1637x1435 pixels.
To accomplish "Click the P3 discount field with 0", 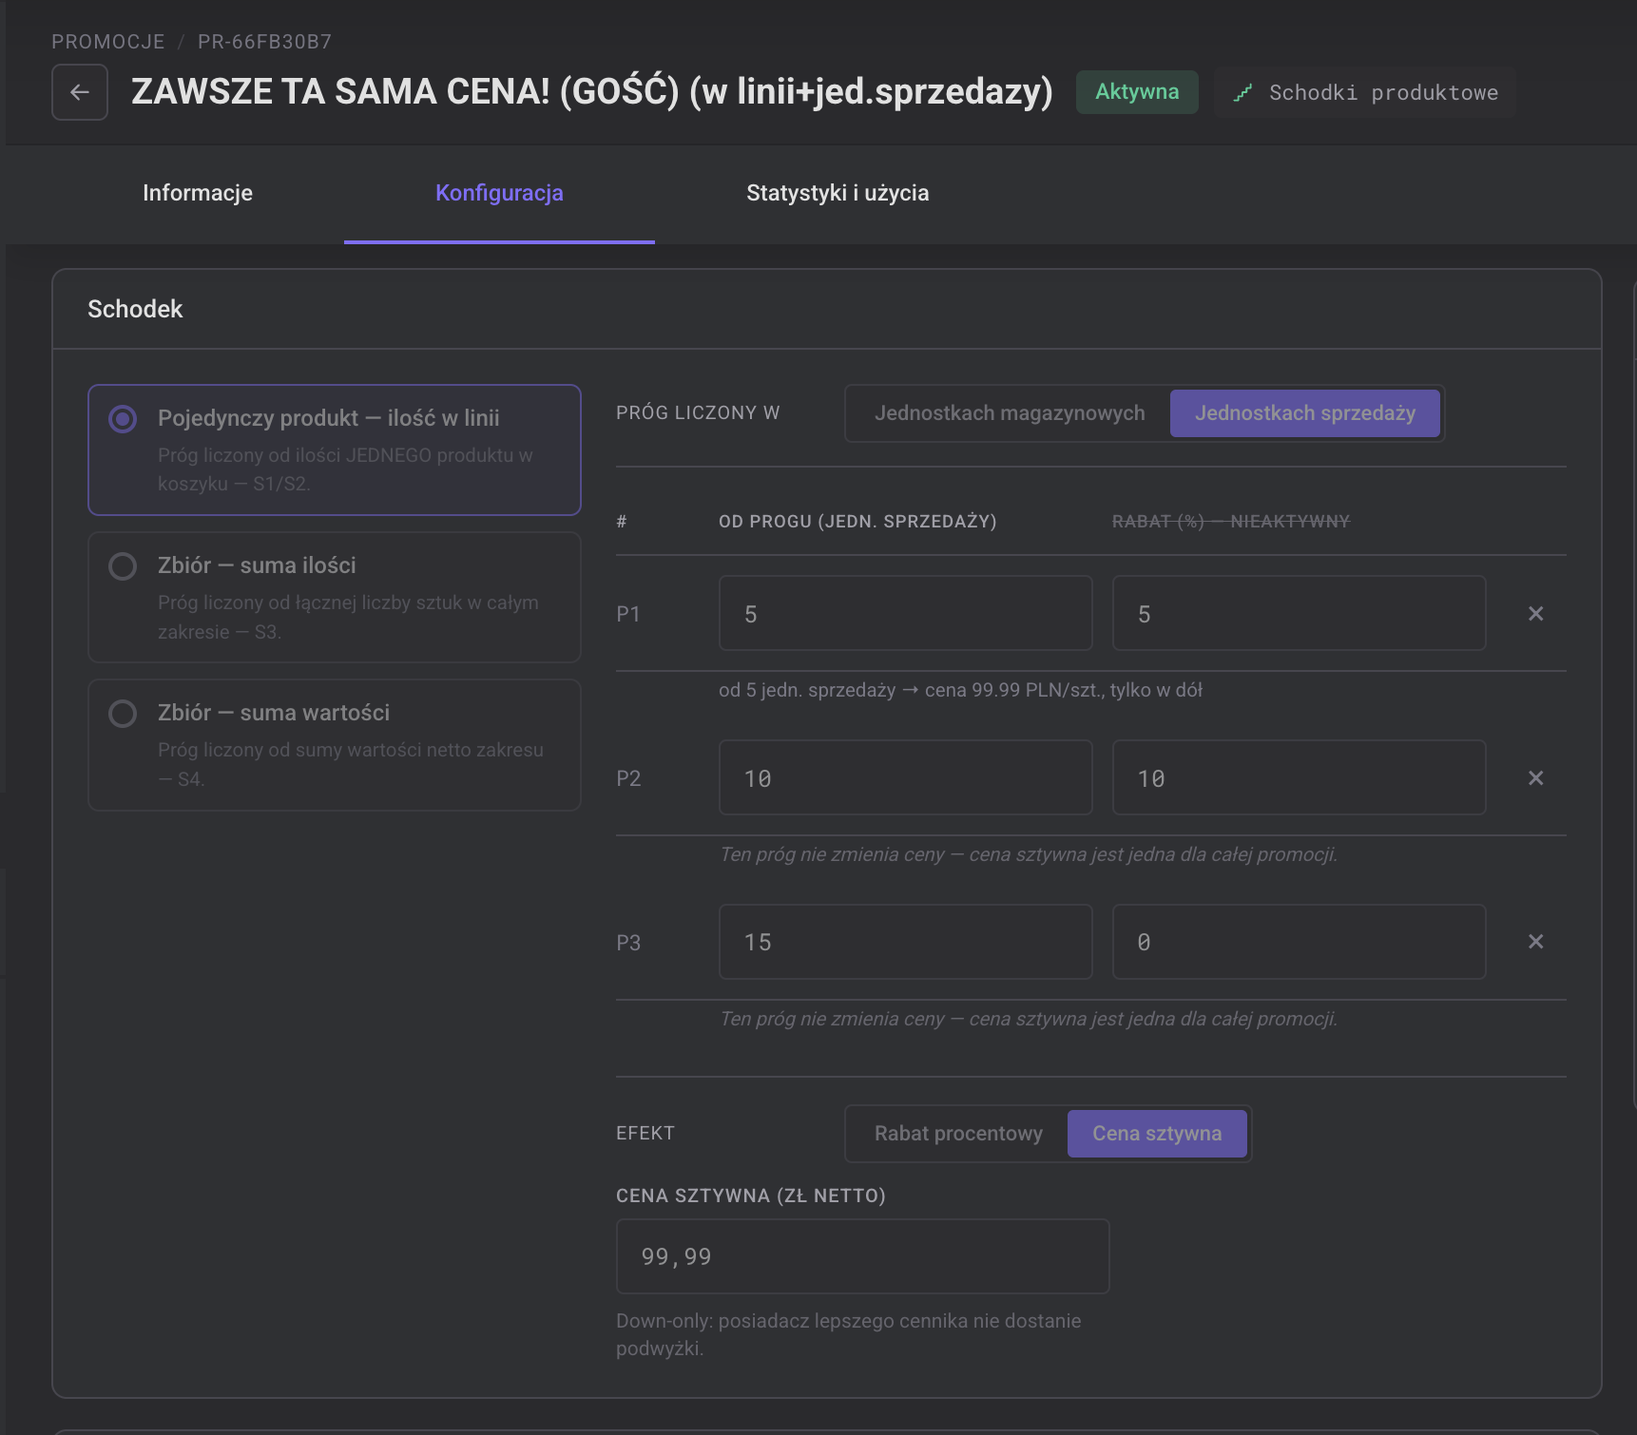I will (1300, 942).
